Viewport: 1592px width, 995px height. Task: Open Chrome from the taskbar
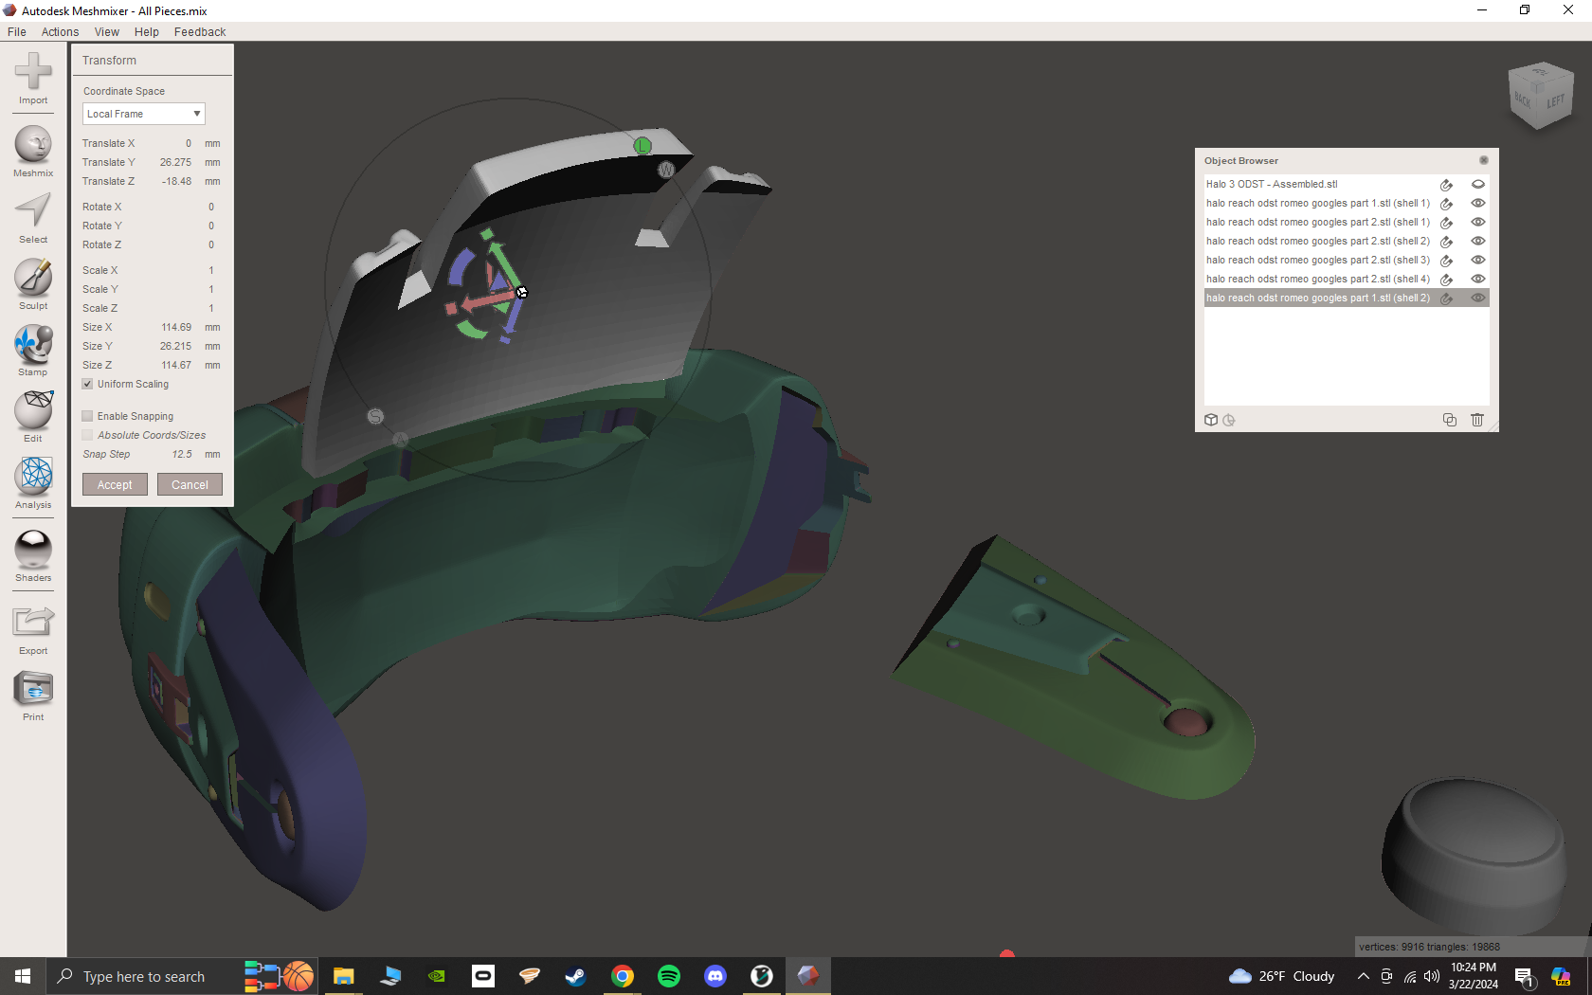[x=622, y=976]
